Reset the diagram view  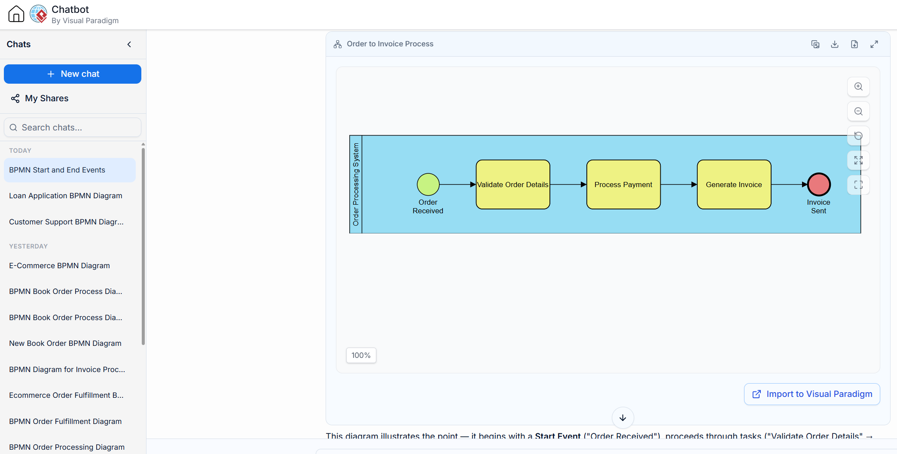pos(858,136)
